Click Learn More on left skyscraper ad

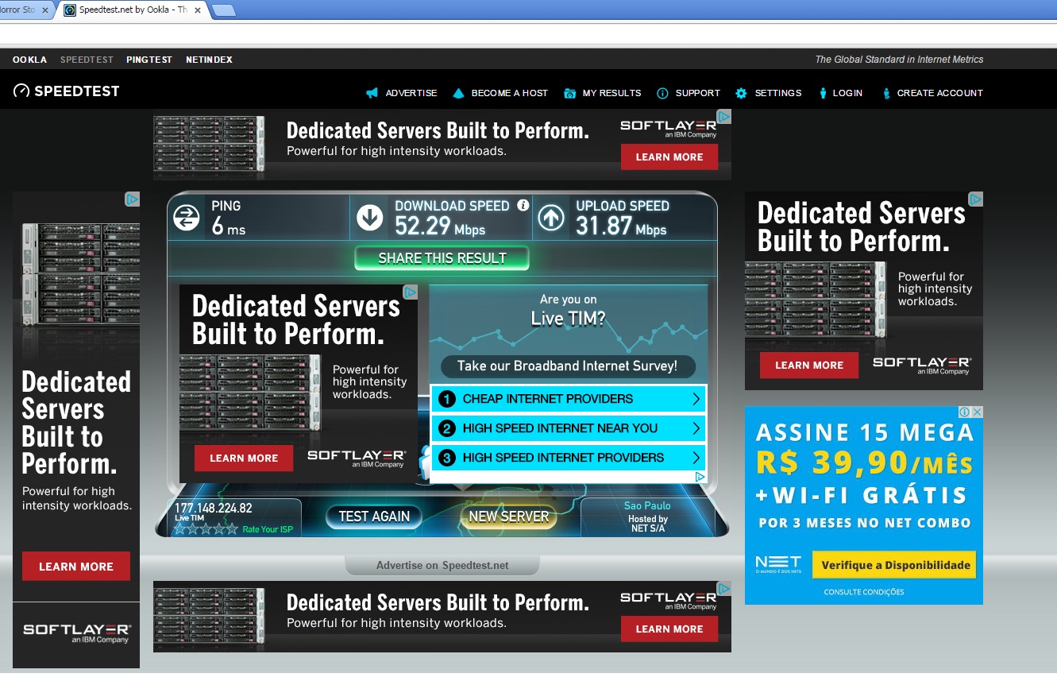(76, 567)
